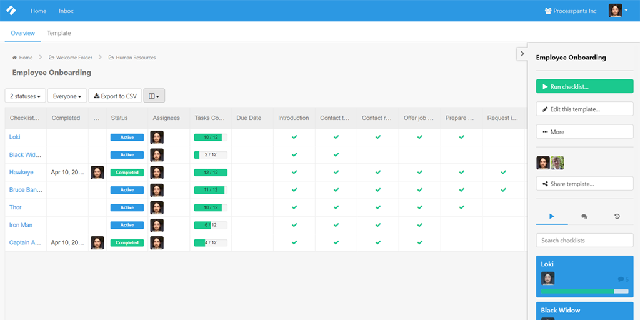
Task: Click Request column checkmark in Hawkeye row
Action: 503,172
